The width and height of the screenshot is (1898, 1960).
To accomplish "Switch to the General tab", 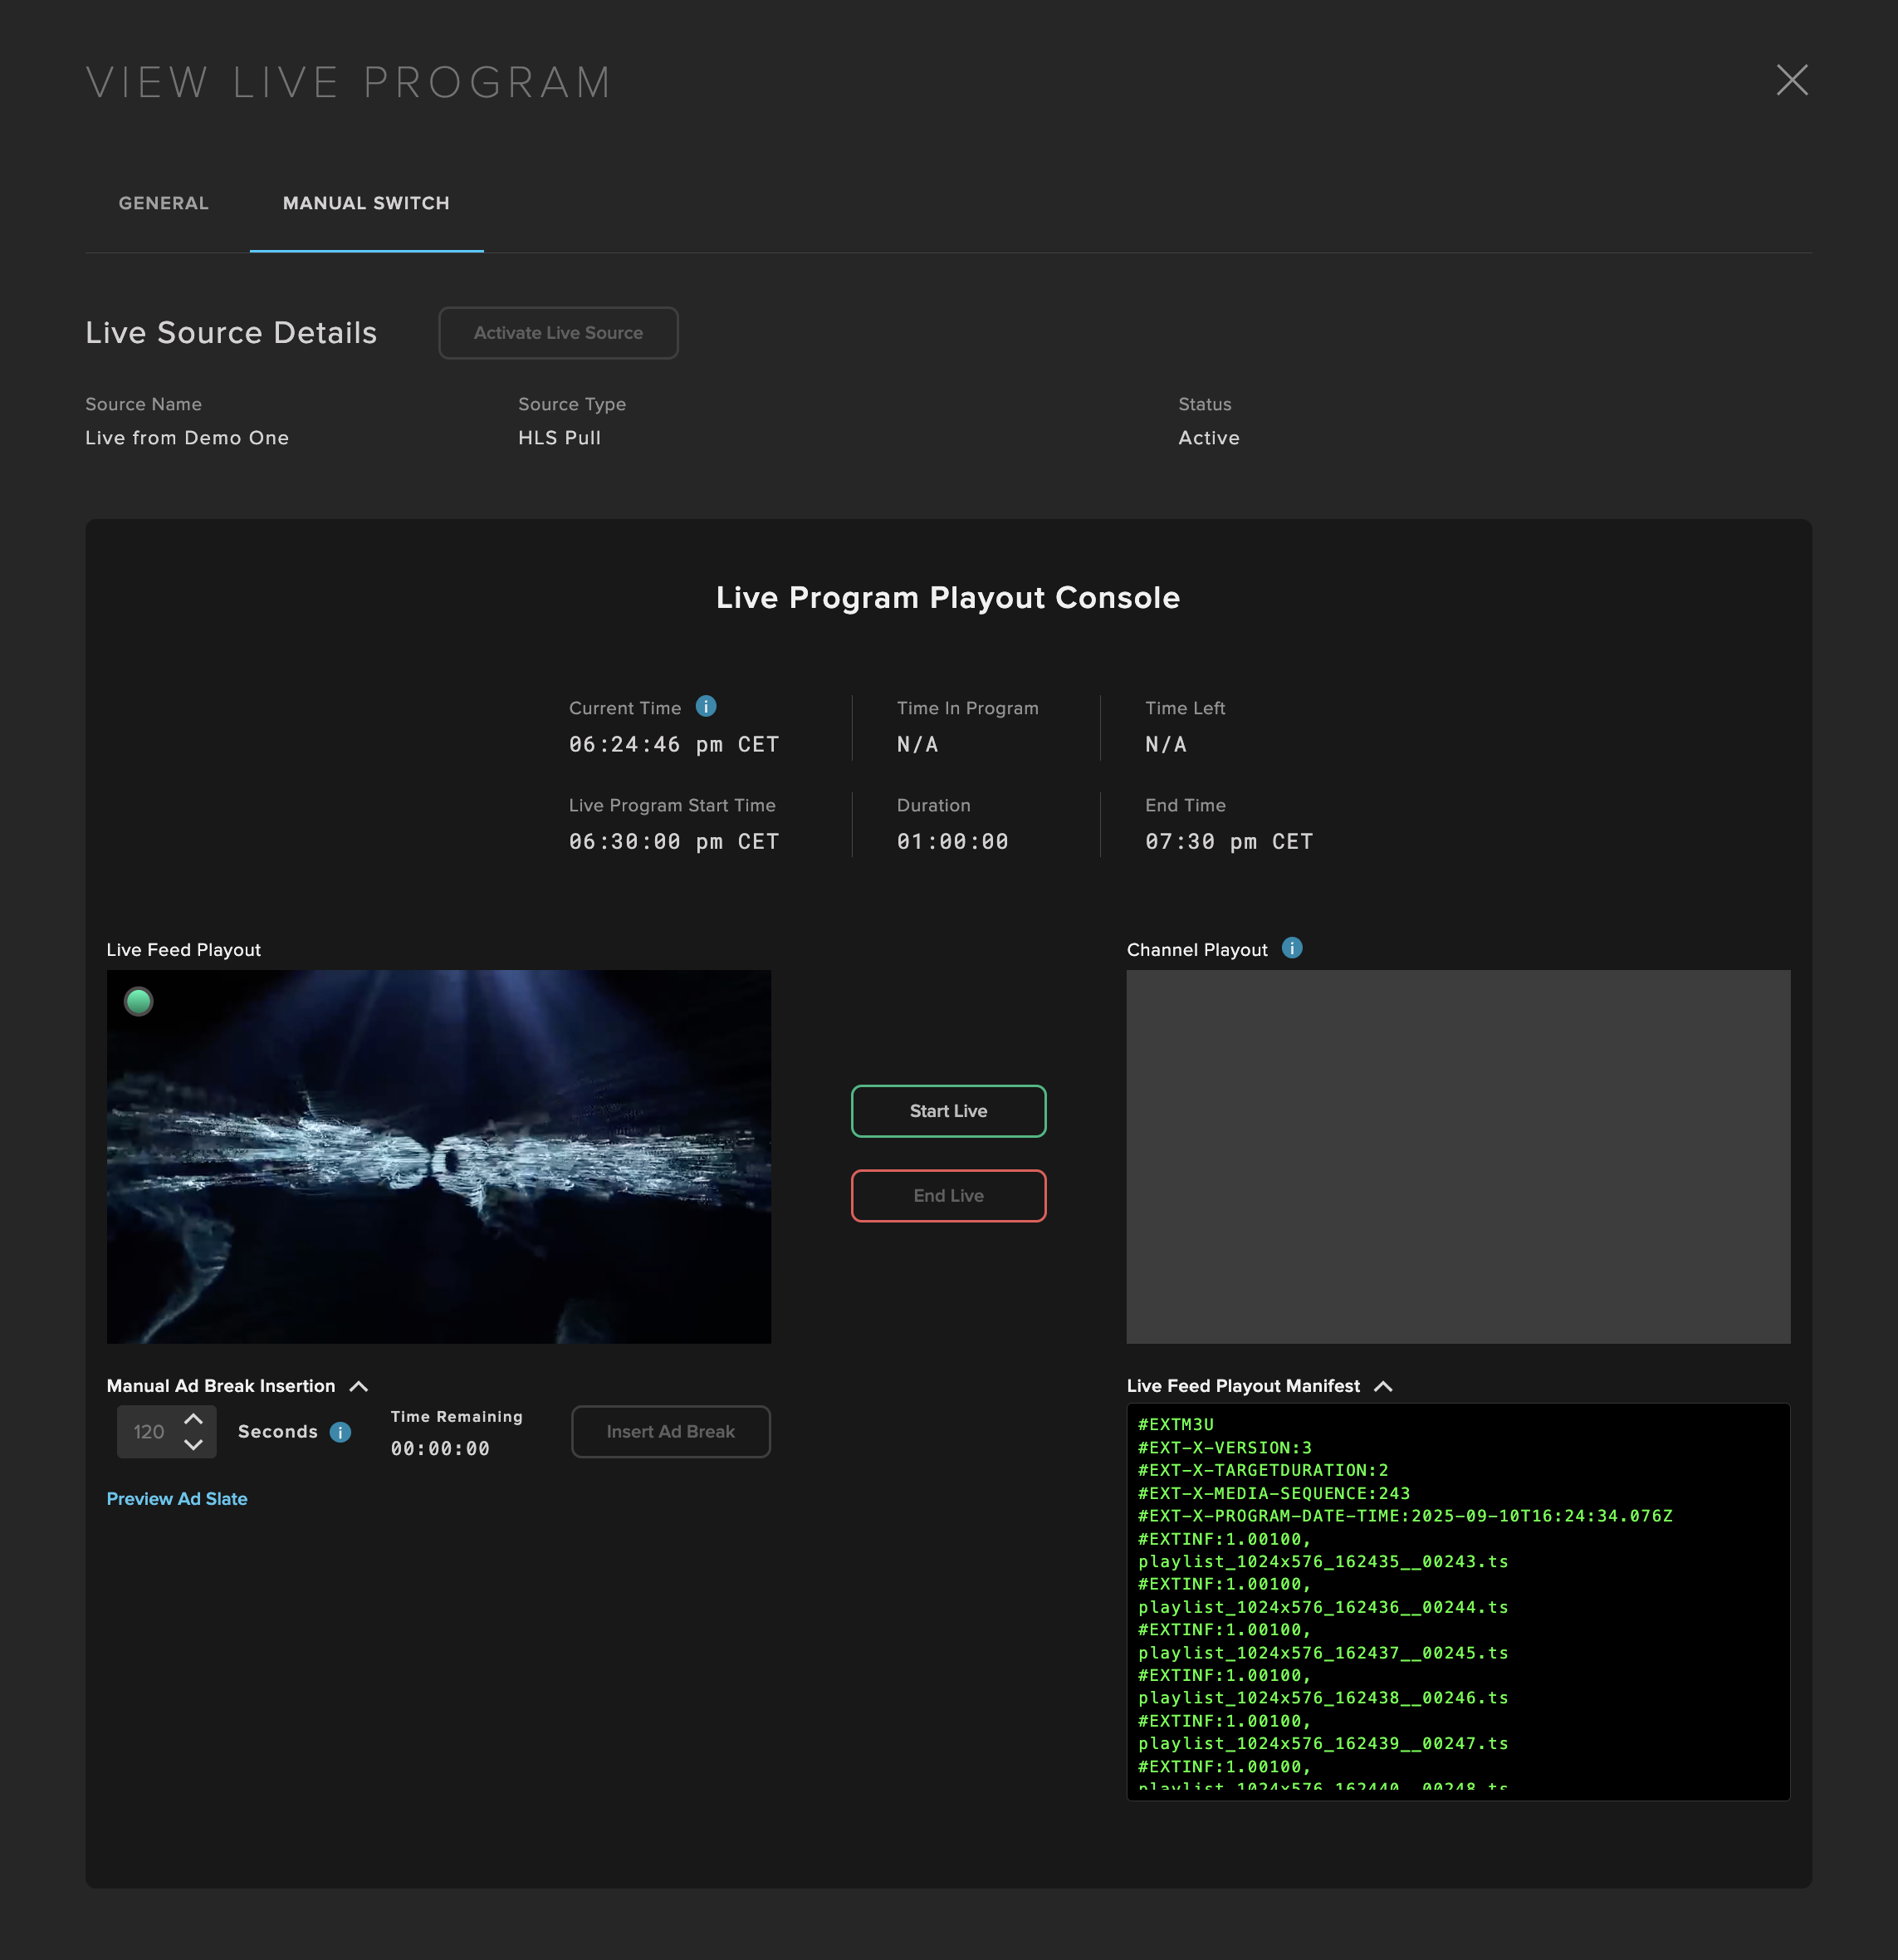I will pyautogui.click(x=164, y=203).
